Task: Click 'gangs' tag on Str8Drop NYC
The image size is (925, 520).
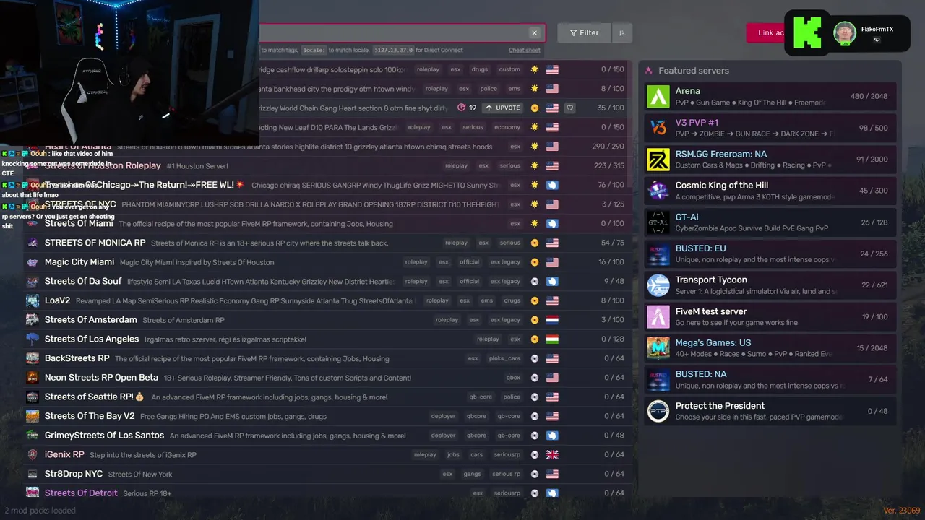Action: tap(472, 474)
